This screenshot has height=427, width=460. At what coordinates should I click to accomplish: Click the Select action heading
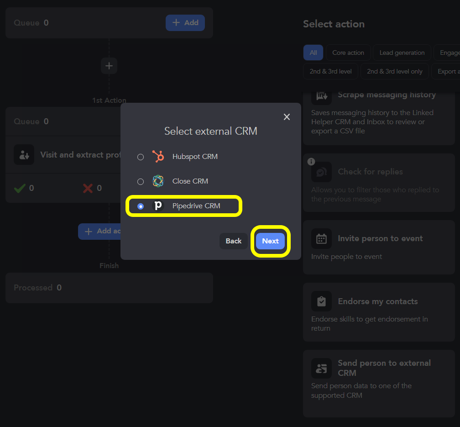click(334, 24)
